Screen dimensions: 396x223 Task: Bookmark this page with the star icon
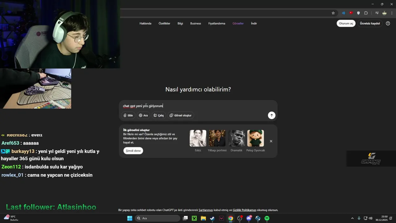[333, 13]
